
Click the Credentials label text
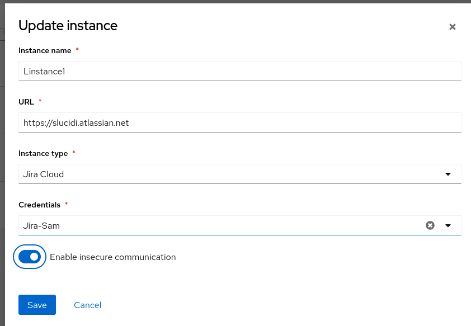(x=38, y=205)
